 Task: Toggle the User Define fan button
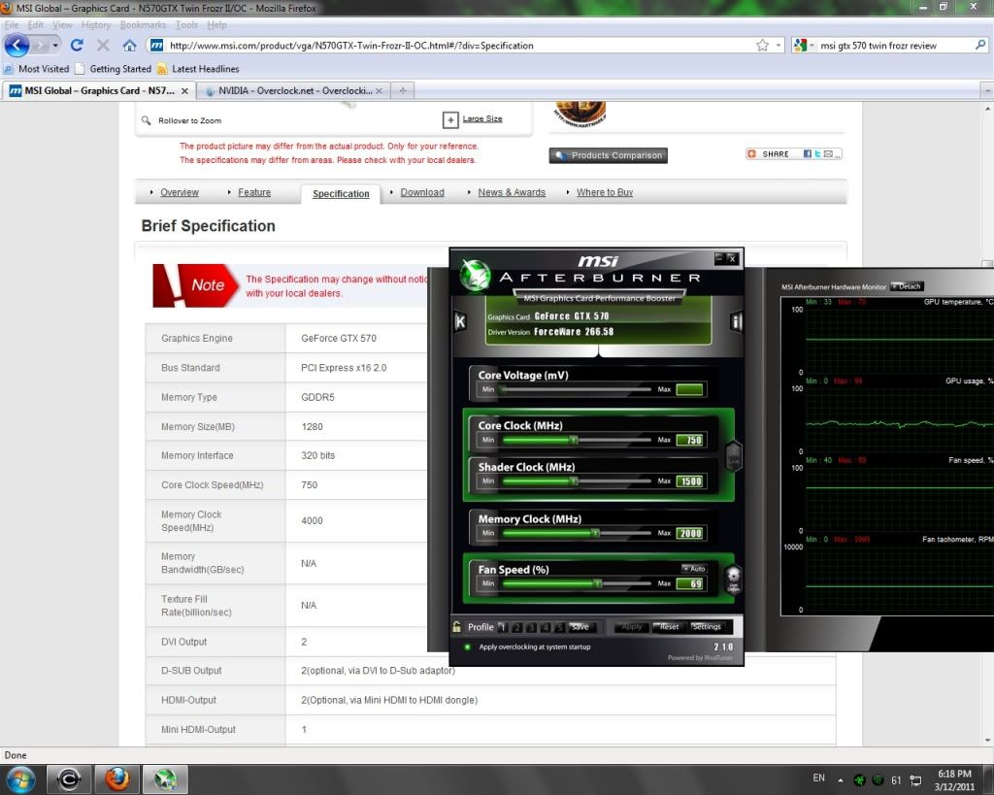[733, 579]
